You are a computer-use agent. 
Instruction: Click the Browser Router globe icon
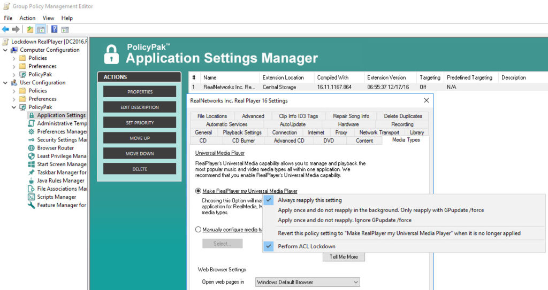tap(32, 148)
